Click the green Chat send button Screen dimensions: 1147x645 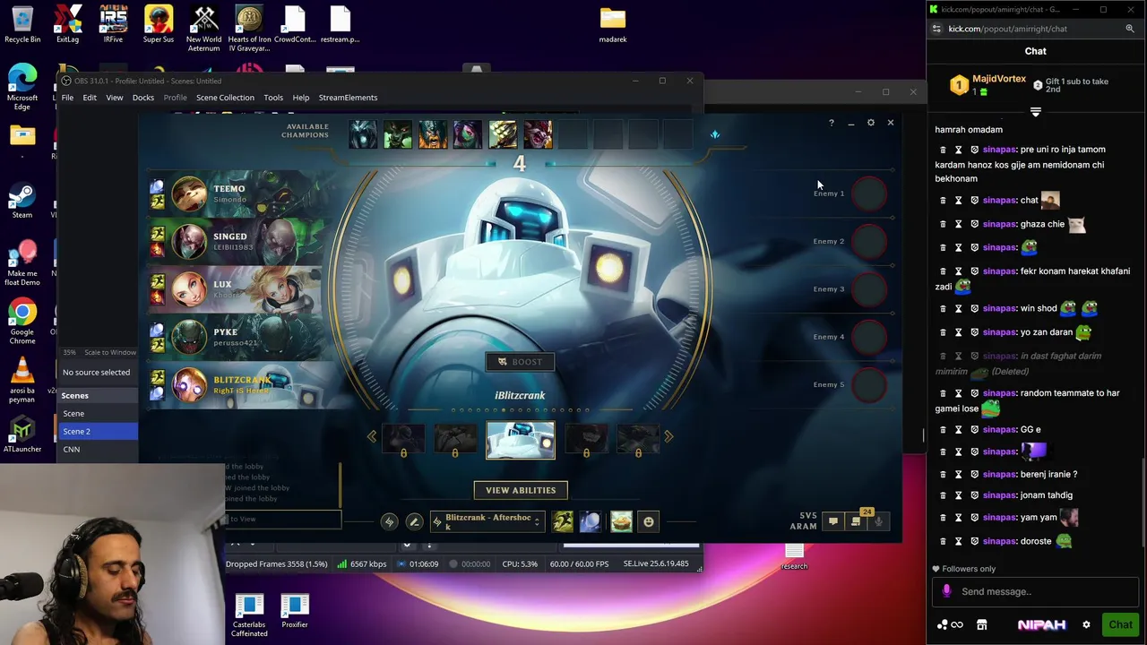click(1120, 625)
